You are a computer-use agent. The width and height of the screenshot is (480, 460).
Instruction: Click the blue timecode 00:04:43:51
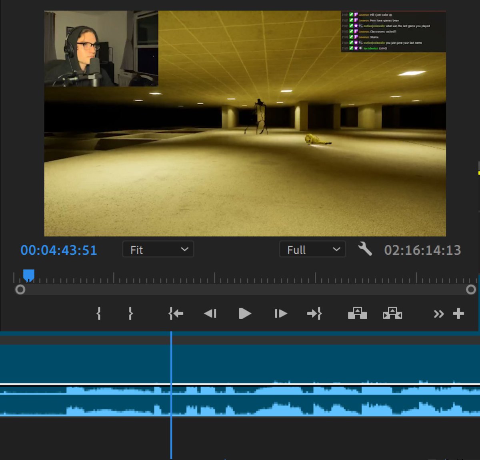[x=59, y=250]
